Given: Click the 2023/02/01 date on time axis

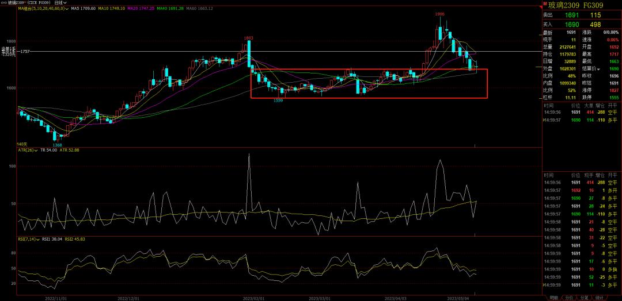Looking at the screenshot, I should click(252, 298).
